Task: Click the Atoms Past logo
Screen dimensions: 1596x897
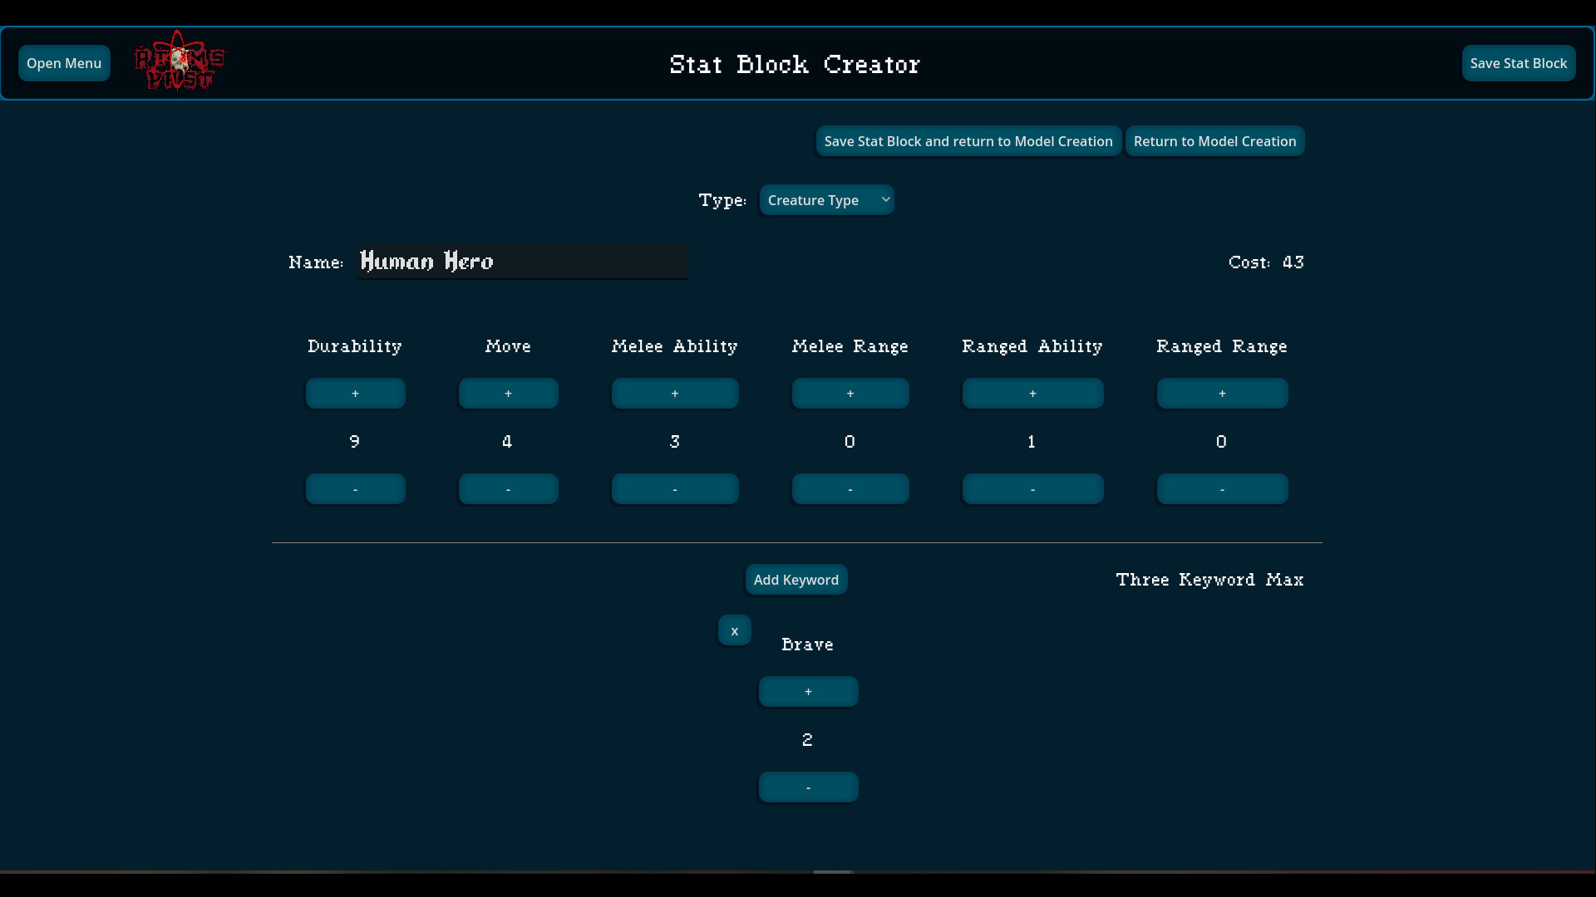Action: (179, 61)
